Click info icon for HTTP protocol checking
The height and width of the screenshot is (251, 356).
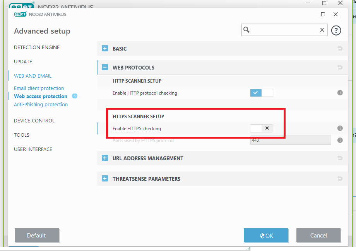click(x=340, y=93)
